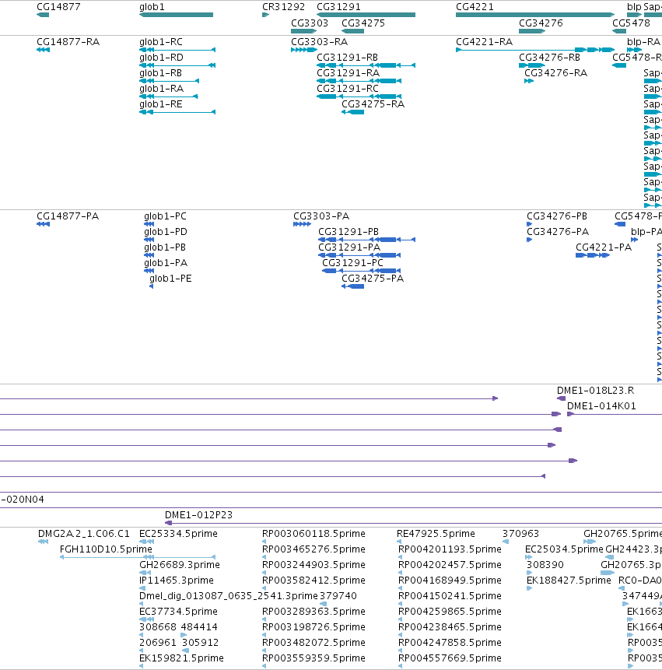Select feature 308390
Image resolution: width=662 pixels, height=670 pixels.
point(545,565)
